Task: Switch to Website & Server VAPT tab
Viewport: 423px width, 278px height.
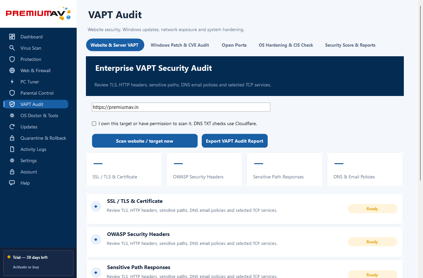Action: 115,45
